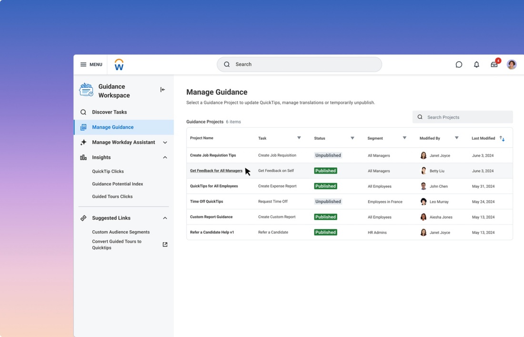The height and width of the screenshot is (337, 524).
Task: Select Discover Tasks in sidebar
Action: point(109,112)
